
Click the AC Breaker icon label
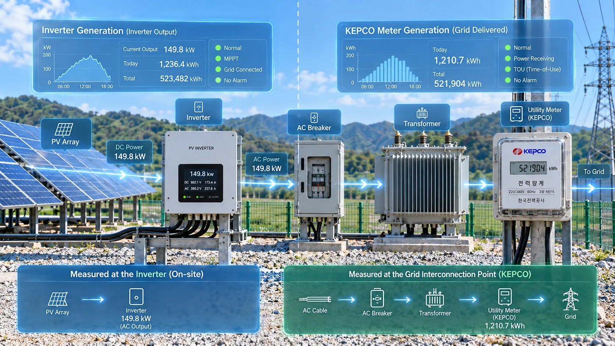click(x=314, y=122)
